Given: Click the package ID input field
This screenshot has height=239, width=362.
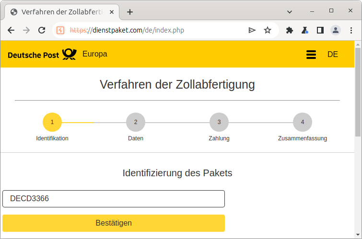Looking at the screenshot, I should click(x=114, y=199).
